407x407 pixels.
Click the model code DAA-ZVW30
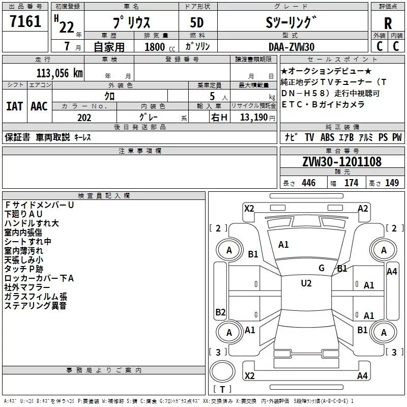click(x=291, y=47)
